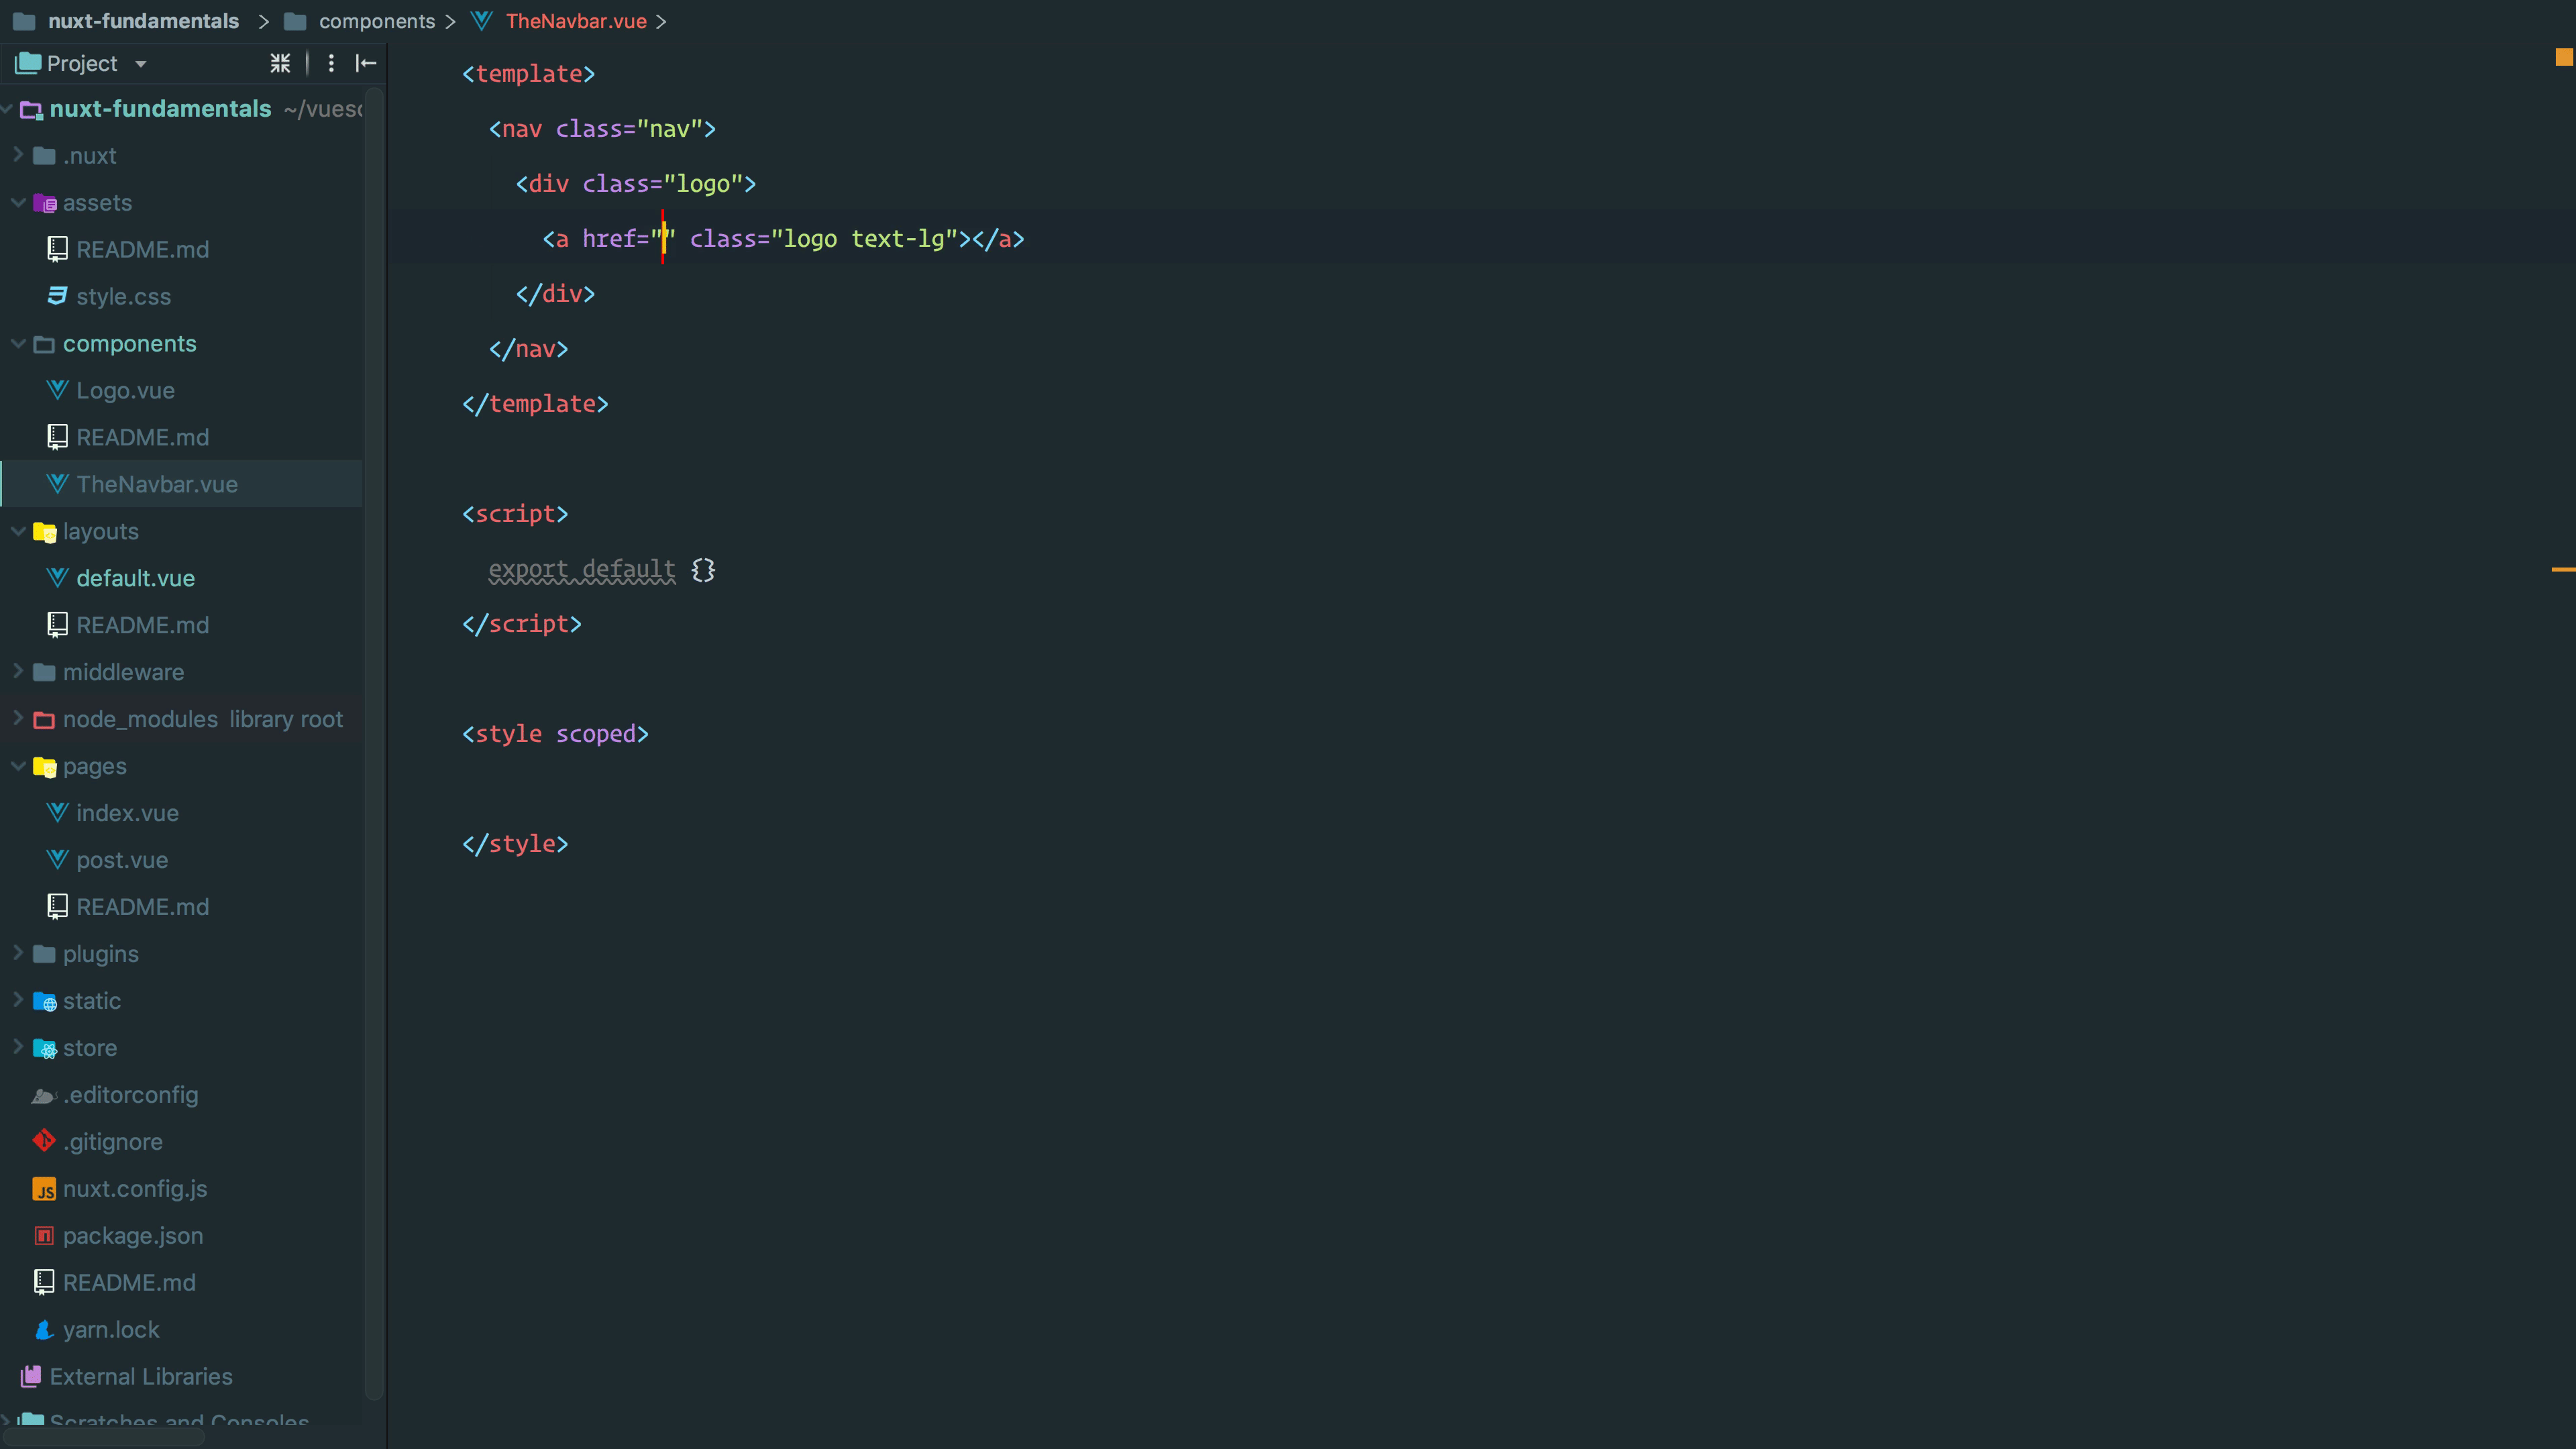2576x1449 pixels.
Task: Click the components breadcrumb
Action: (x=377, y=21)
